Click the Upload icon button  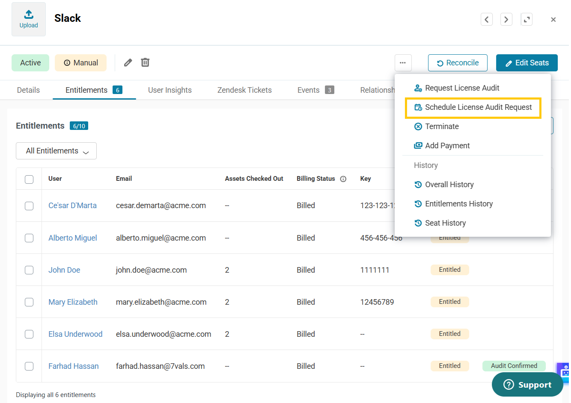tap(29, 19)
